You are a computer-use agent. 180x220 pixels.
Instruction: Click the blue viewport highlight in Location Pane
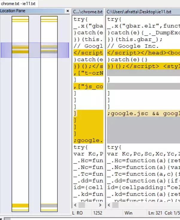click(x=35, y=50)
